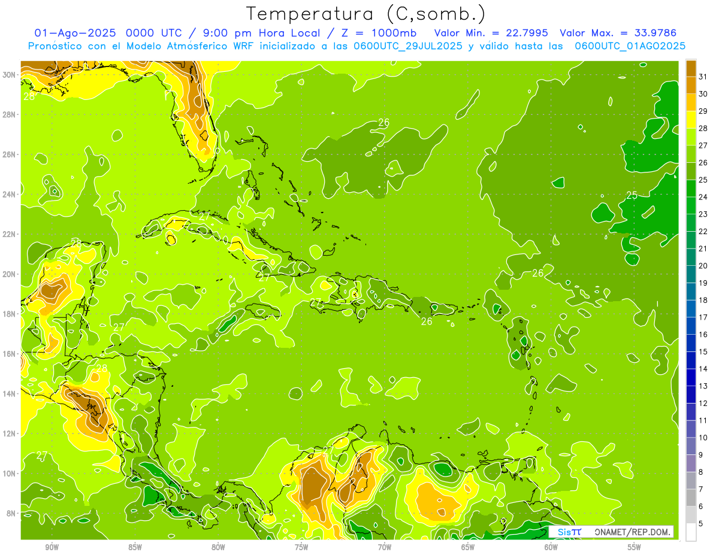Click the "Valor Max. = 33.9786" readout
This screenshot has width=719, height=555.
pos(620,33)
